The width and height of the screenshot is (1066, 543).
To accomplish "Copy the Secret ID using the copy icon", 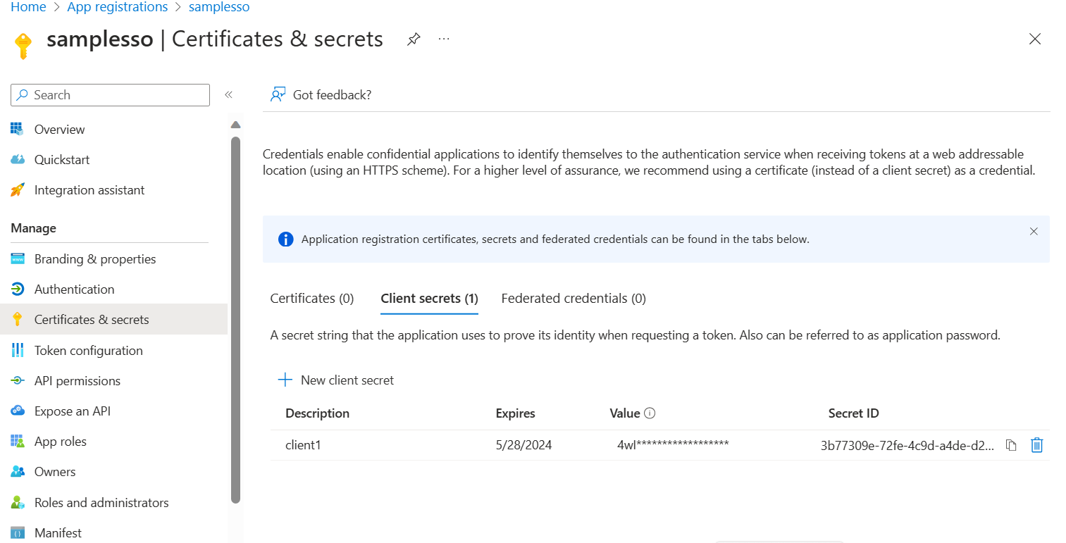I will click(1012, 445).
